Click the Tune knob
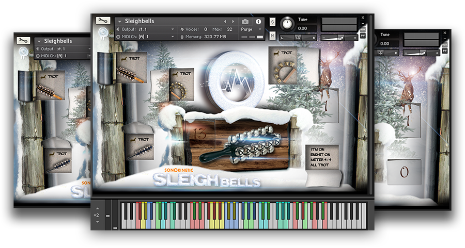This screenshot has width=465, height=248. click(x=286, y=24)
